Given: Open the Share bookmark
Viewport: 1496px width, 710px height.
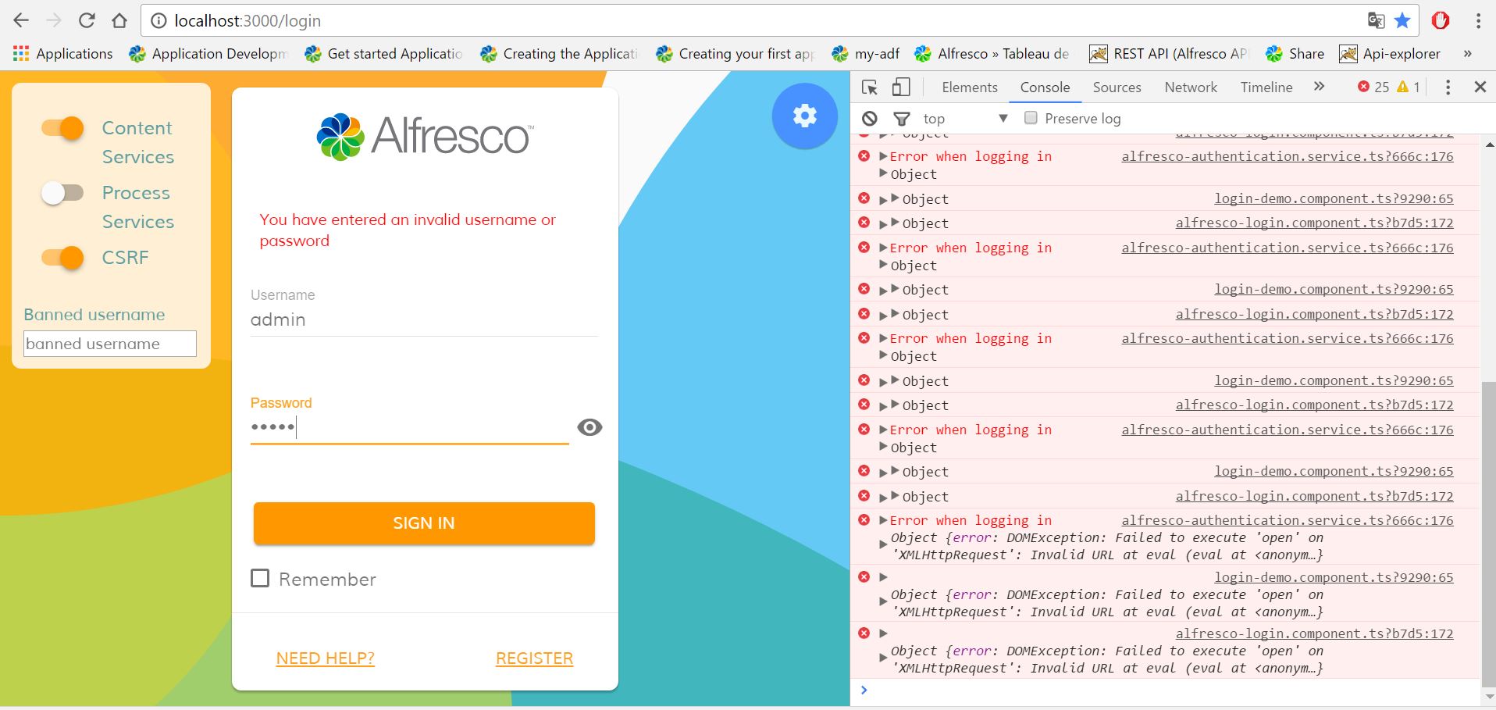Looking at the screenshot, I should click(1295, 53).
